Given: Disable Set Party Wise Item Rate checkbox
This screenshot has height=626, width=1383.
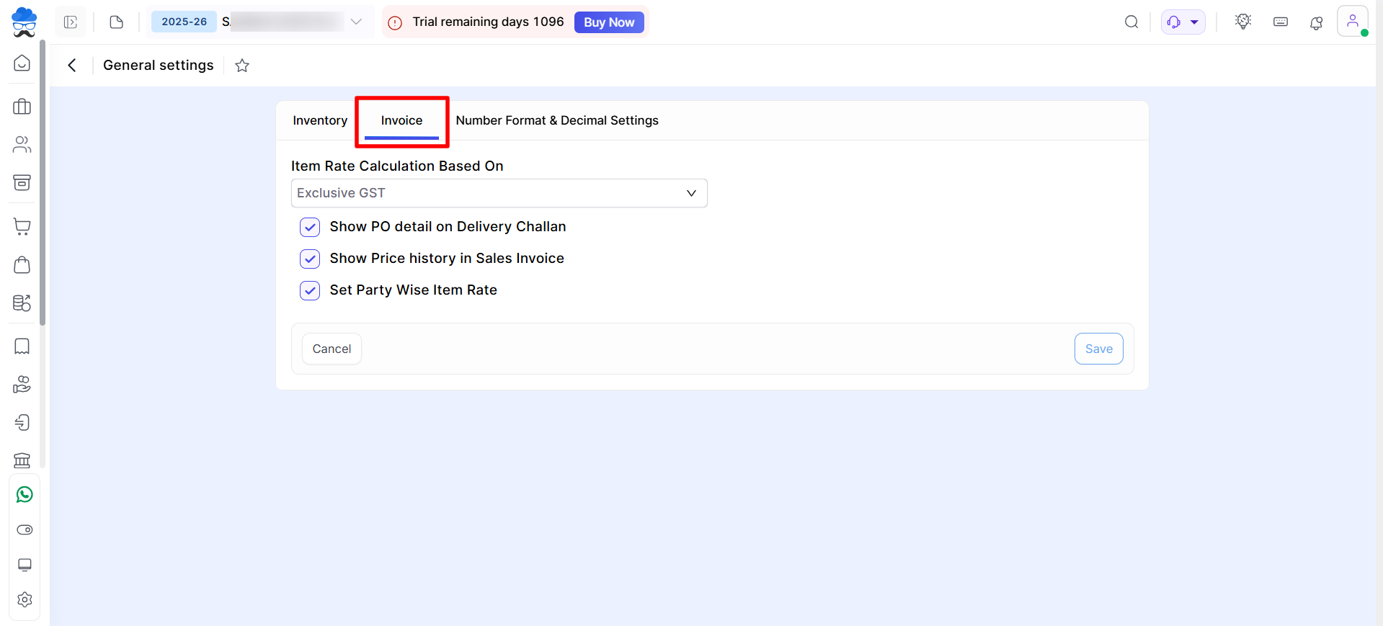Looking at the screenshot, I should pos(310,290).
